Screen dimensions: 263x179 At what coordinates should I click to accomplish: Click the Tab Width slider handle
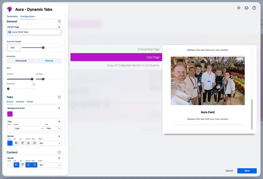[32, 79]
